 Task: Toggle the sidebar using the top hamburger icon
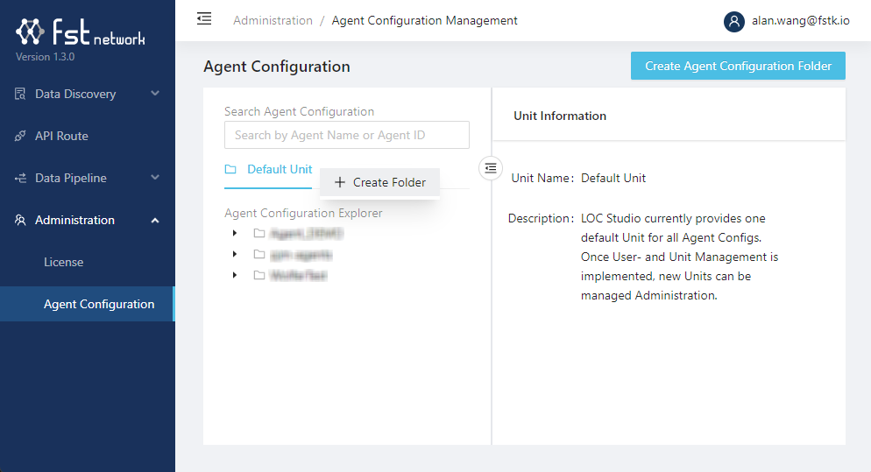coord(204,18)
